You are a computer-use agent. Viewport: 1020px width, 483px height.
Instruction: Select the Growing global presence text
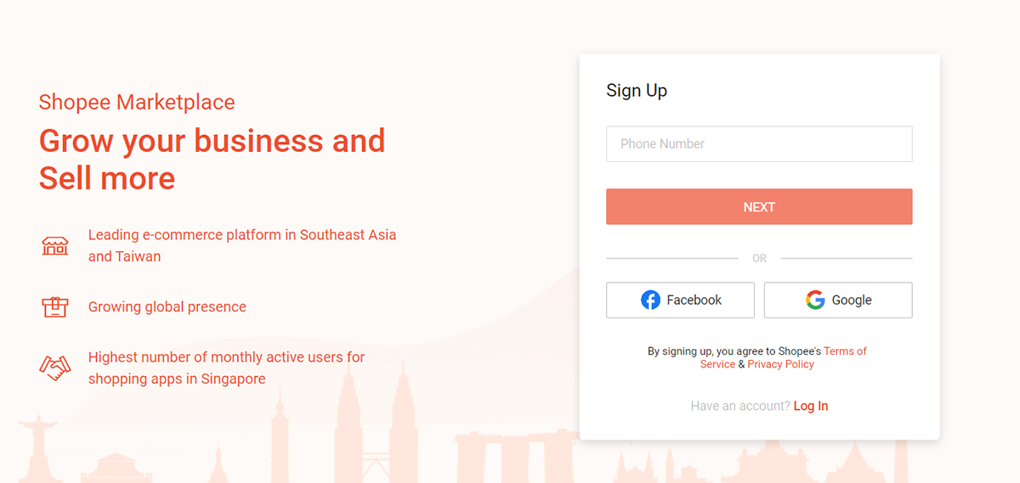[x=167, y=307]
